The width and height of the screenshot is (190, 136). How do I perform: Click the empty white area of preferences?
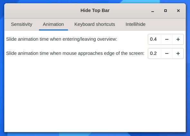click(x=95, y=96)
